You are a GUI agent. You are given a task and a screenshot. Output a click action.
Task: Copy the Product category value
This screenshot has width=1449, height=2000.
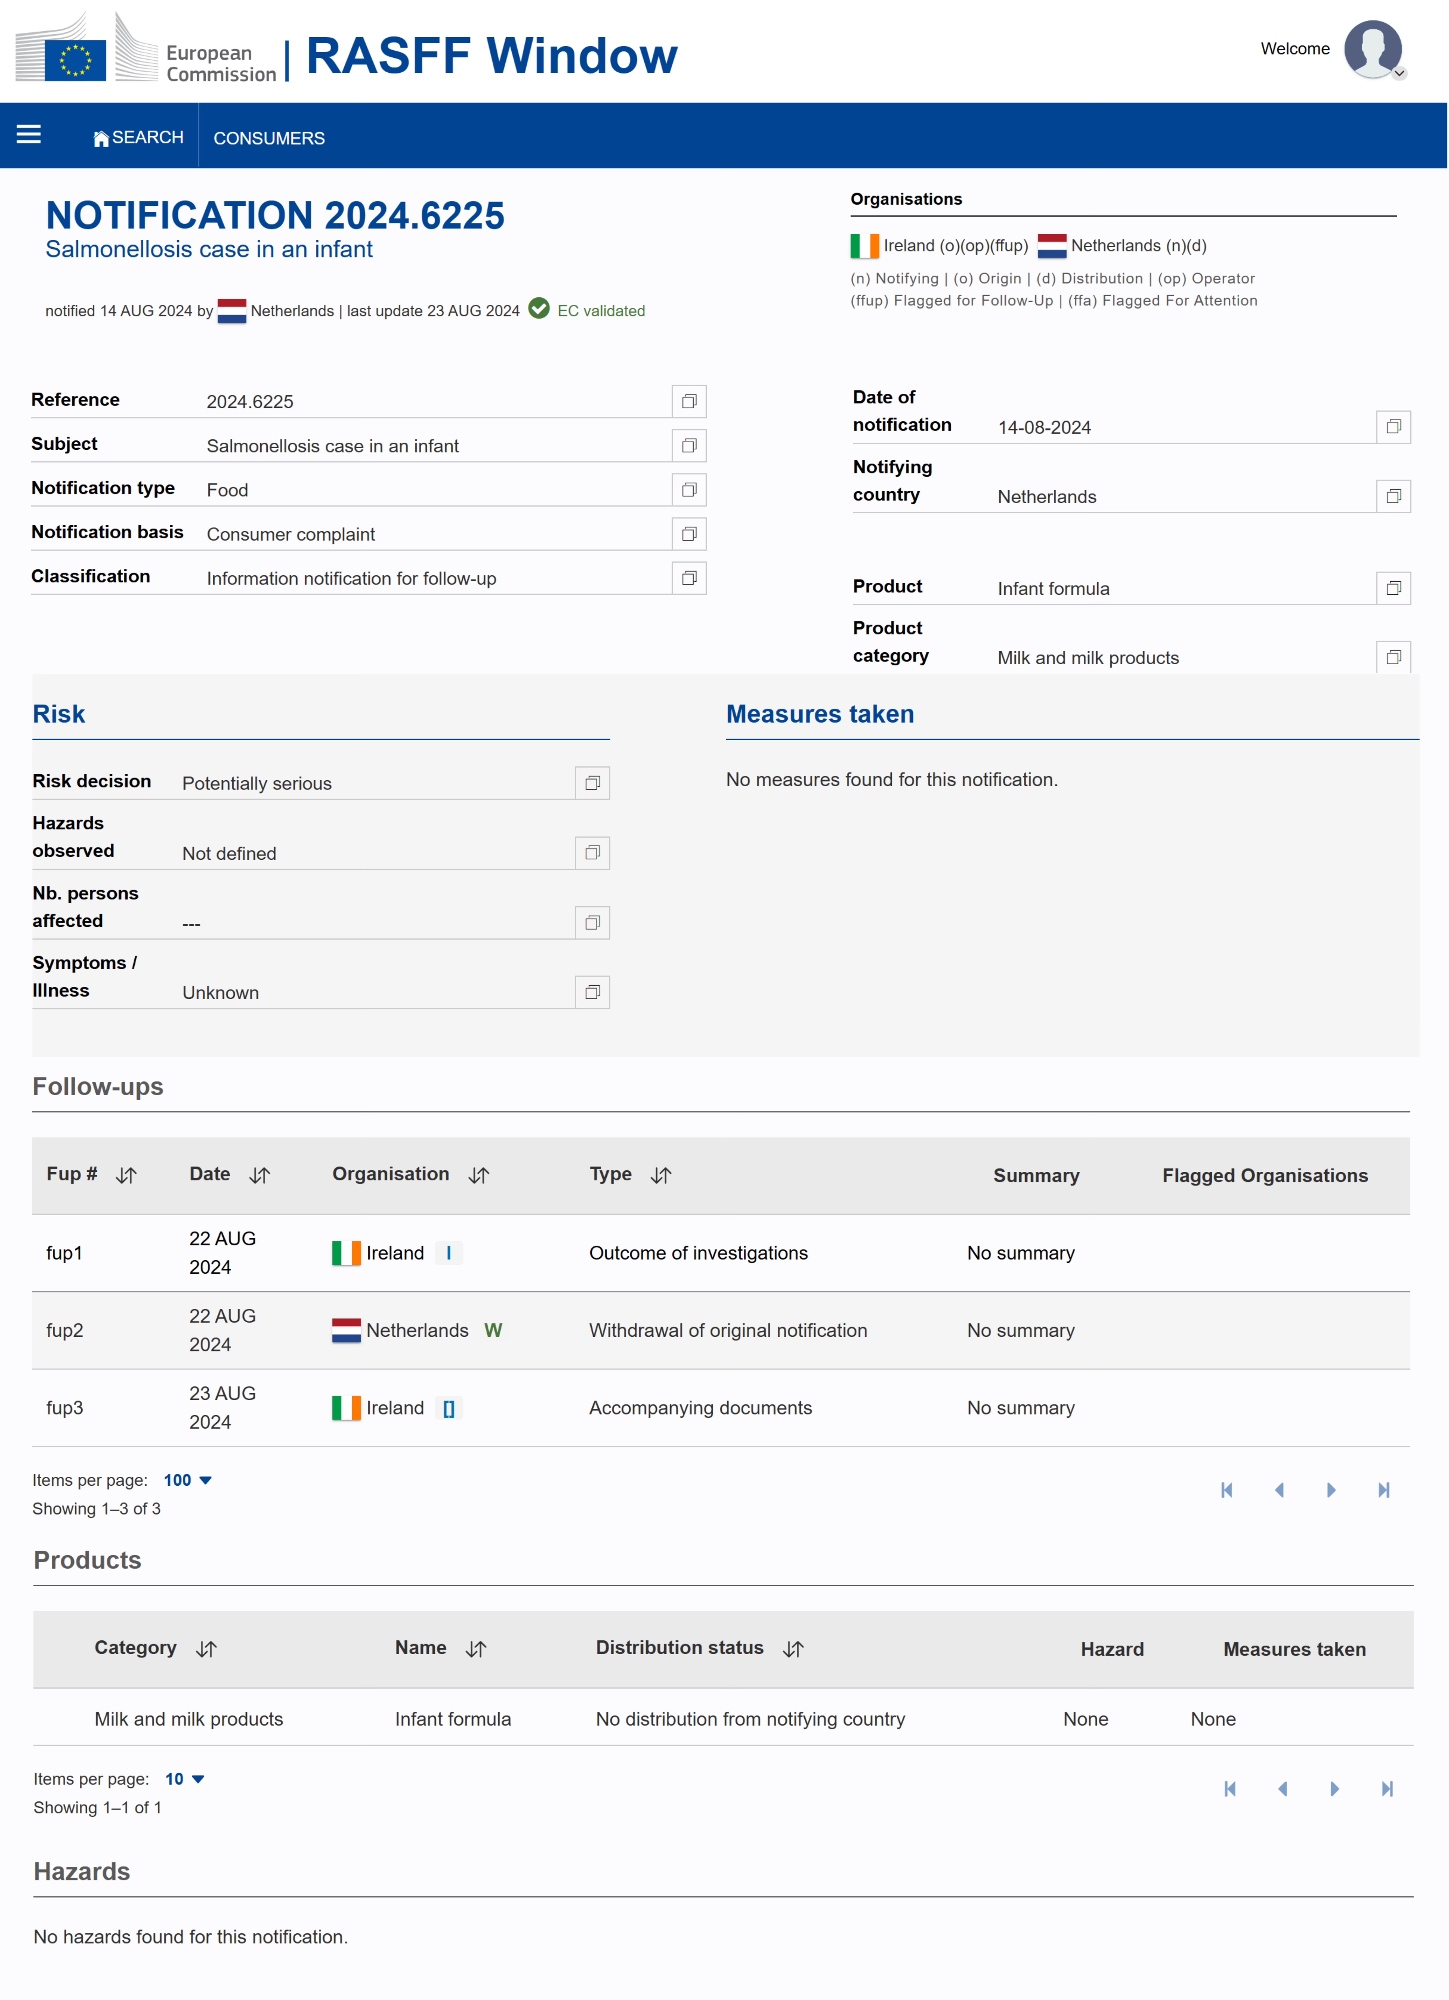point(1393,657)
